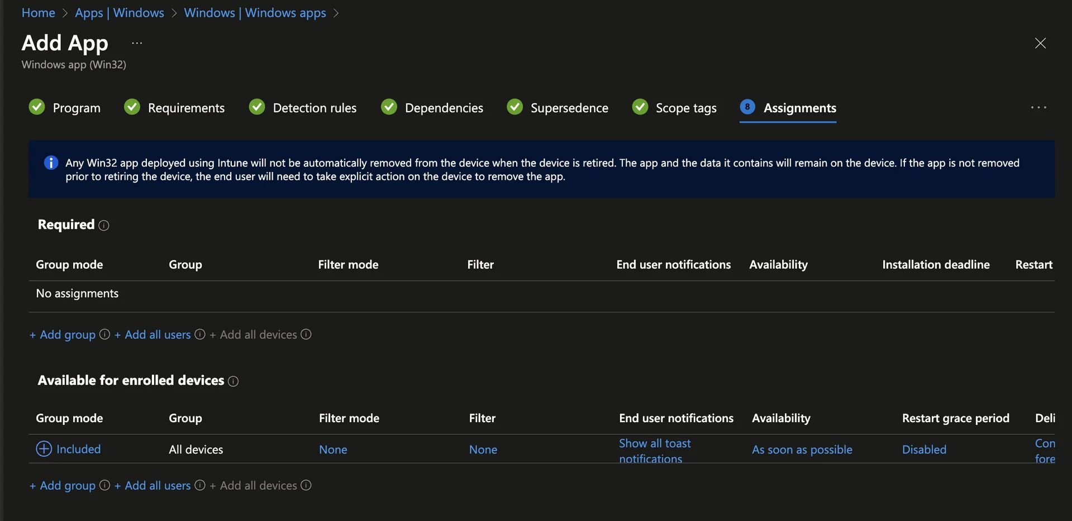The width and height of the screenshot is (1072, 521).
Task: Click the Included plus-circle icon
Action: pyautogui.click(x=44, y=448)
